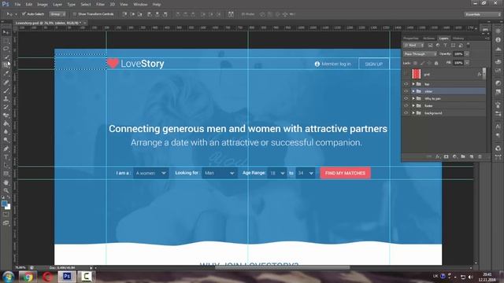
Task: Create a new group folder
Action: pyautogui.click(x=463, y=156)
